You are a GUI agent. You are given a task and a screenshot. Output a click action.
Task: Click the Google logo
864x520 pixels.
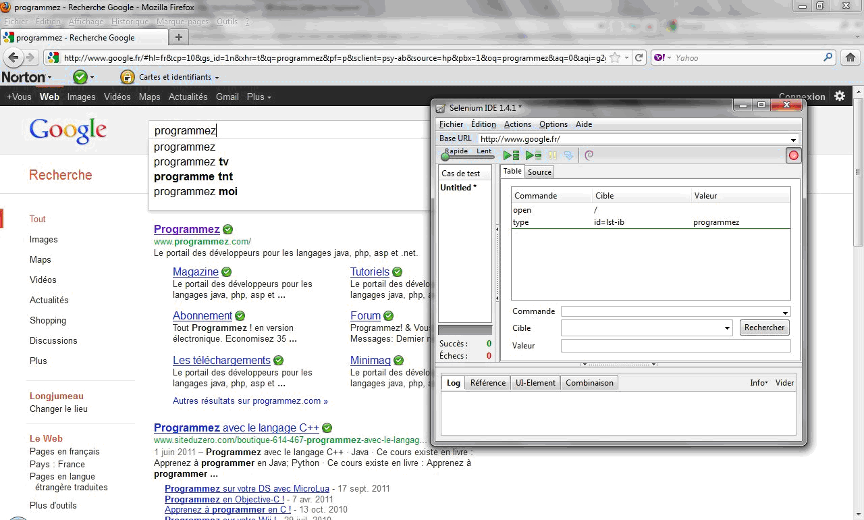click(68, 130)
